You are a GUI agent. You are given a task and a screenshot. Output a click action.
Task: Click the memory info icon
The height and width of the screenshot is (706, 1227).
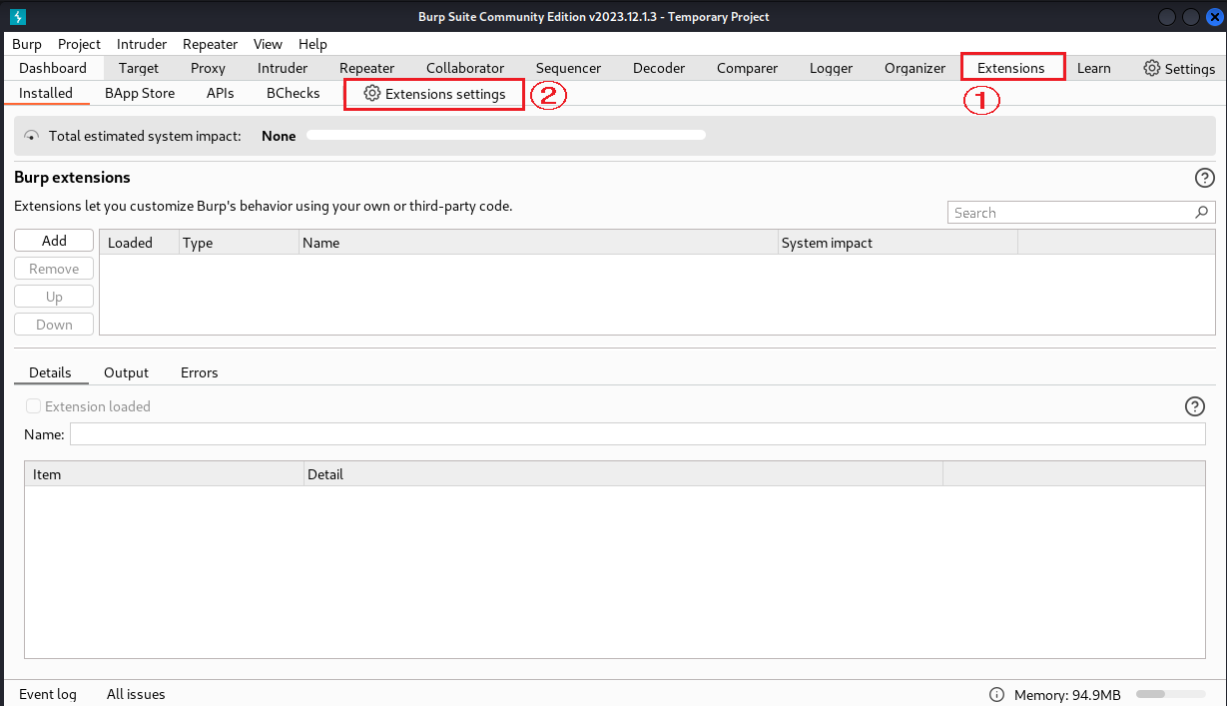(x=996, y=695)
